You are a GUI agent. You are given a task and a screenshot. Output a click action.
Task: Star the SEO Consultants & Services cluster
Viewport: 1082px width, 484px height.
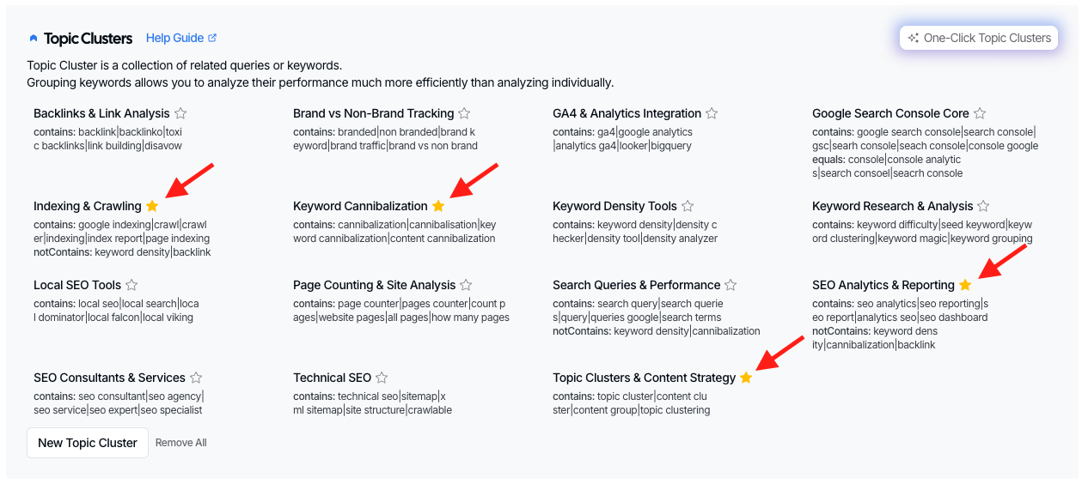click(196, 378)
